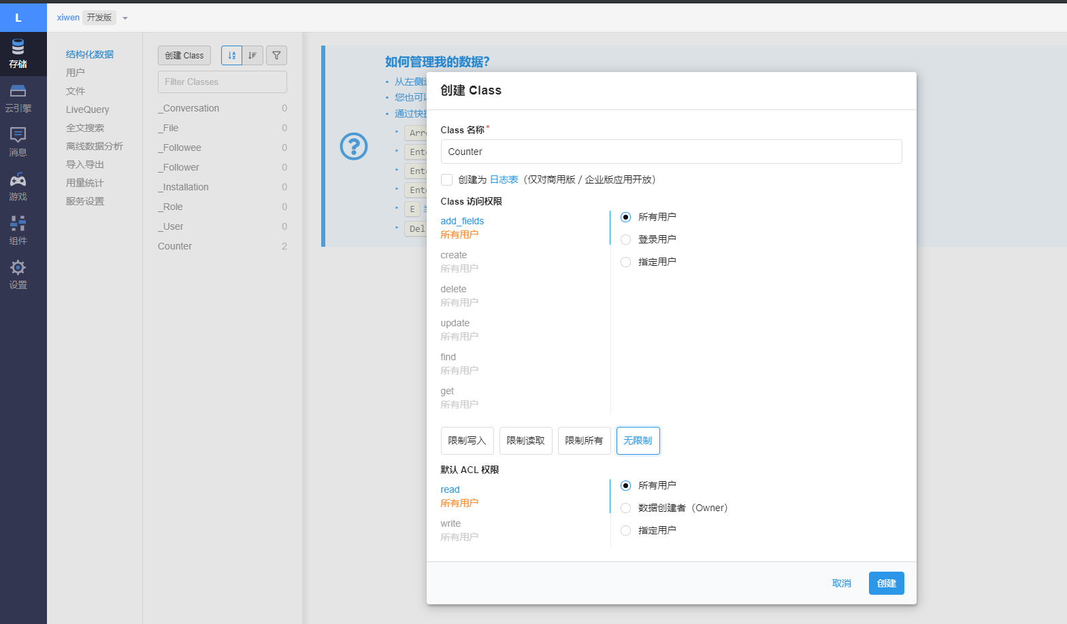1067x624 pixels.
Task: Click the Class 名称 input field
Action: tap(671, 152)
